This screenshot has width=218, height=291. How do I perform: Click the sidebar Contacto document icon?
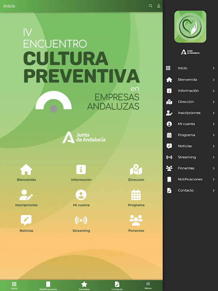(x=169, y=190)
